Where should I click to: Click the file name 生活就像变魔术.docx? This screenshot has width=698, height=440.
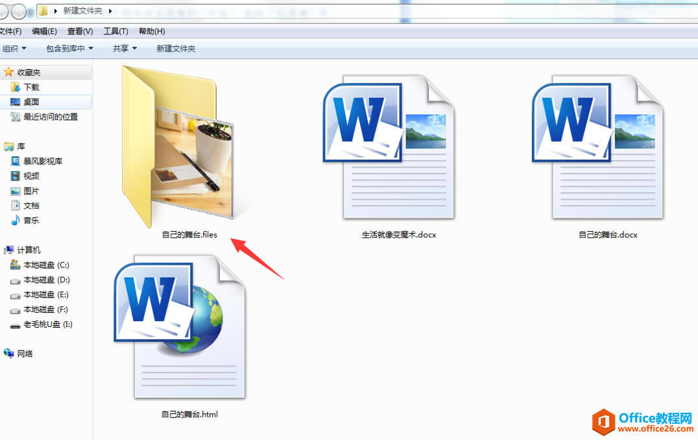(x=399, y=235)
